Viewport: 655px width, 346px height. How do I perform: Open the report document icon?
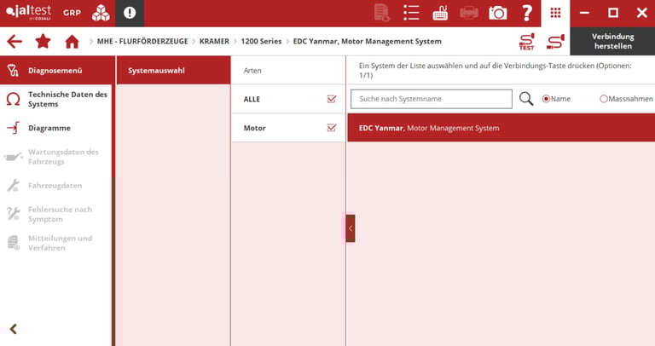382,13
